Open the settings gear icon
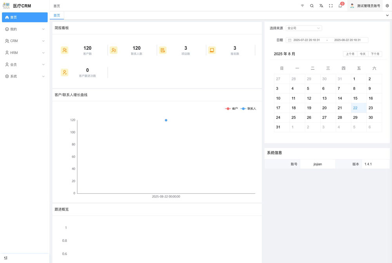 (x=387, y=6)
